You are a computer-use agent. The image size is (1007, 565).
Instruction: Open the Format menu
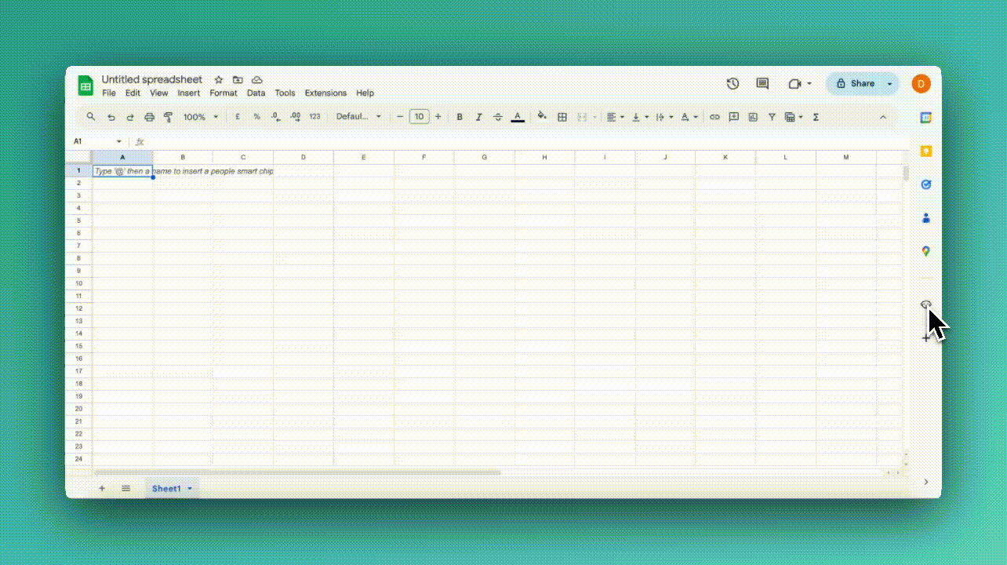pyautogui.click(x=223, y=93)
